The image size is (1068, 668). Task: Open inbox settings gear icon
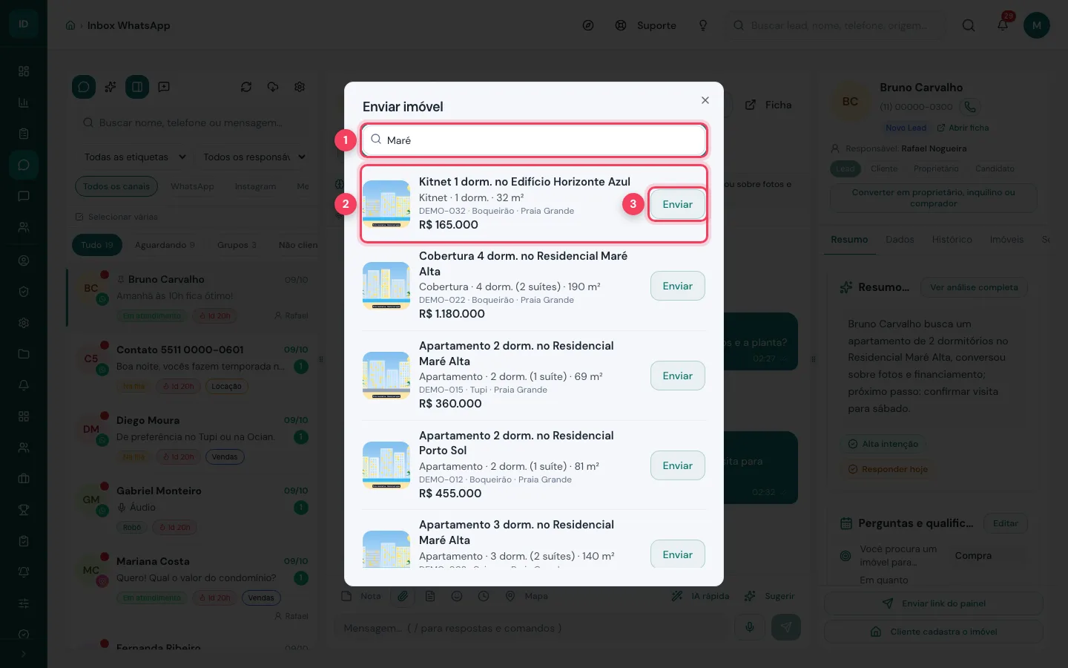click(300, 87)
